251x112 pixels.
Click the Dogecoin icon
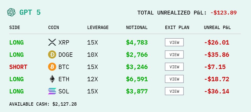52,54
